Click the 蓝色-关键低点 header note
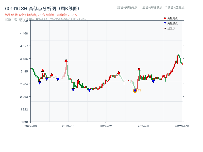 [x=152, y=7]
